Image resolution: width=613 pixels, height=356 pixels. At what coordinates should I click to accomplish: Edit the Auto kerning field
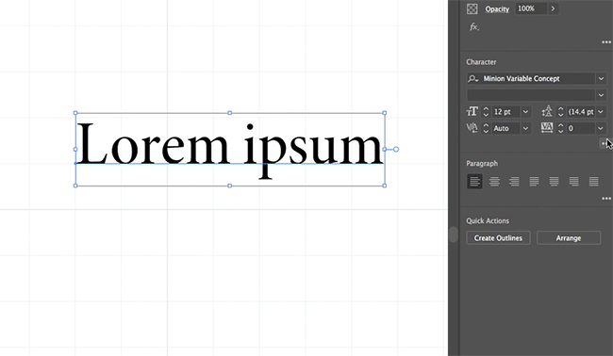505,128
